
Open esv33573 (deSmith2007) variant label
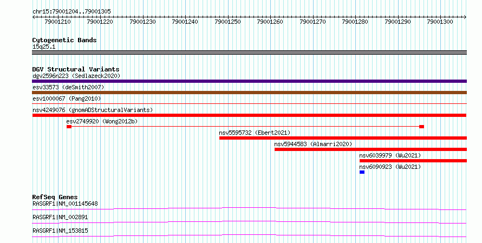(68, 87)
